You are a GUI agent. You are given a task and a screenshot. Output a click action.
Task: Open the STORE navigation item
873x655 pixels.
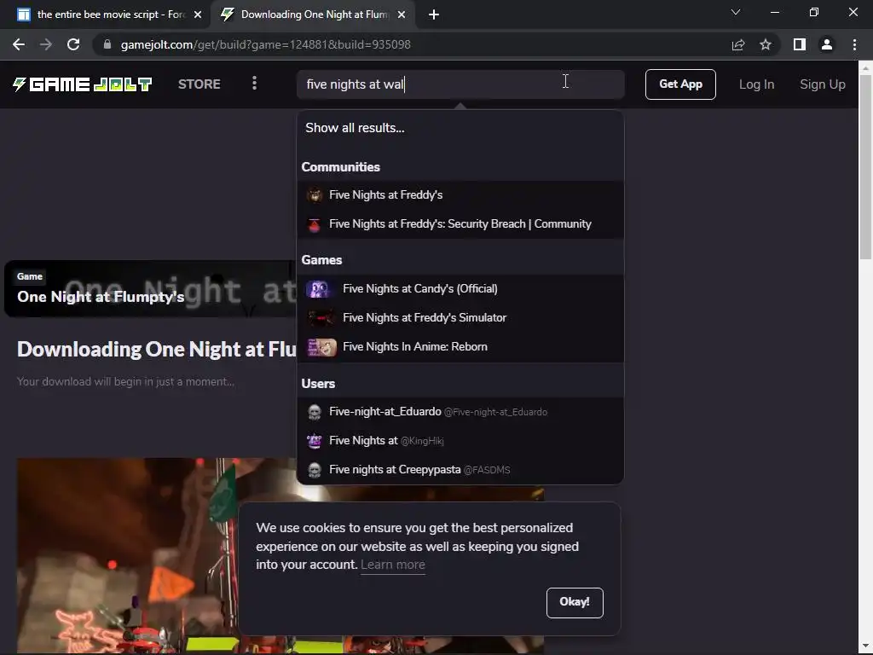[199, 84]
